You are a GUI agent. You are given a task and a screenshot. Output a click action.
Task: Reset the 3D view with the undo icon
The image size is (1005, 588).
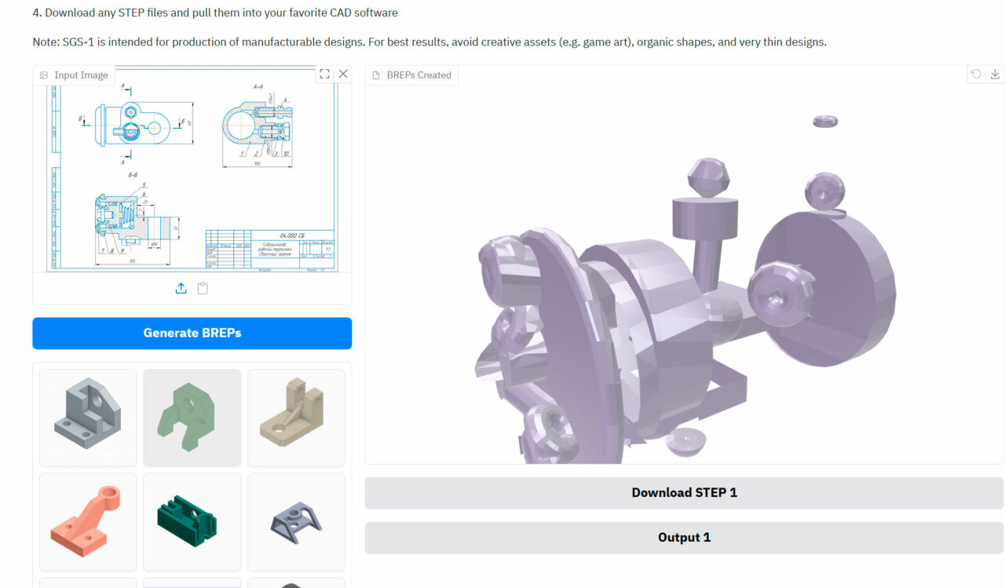tap(976, 74)
